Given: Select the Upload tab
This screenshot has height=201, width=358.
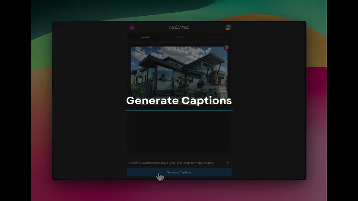Looking at the screenshot, I should coord(145,37).
